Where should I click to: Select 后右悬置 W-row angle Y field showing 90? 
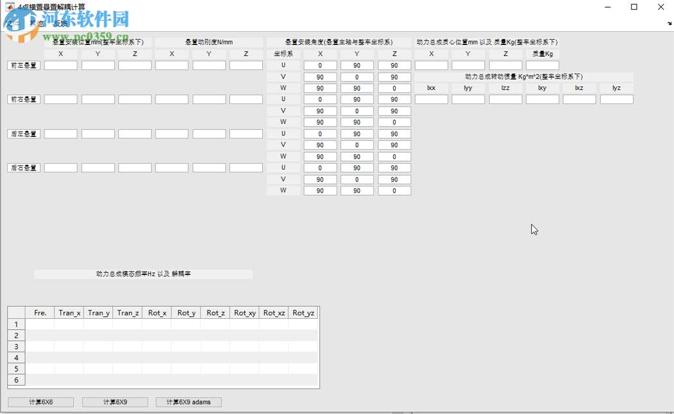(357, 190)
